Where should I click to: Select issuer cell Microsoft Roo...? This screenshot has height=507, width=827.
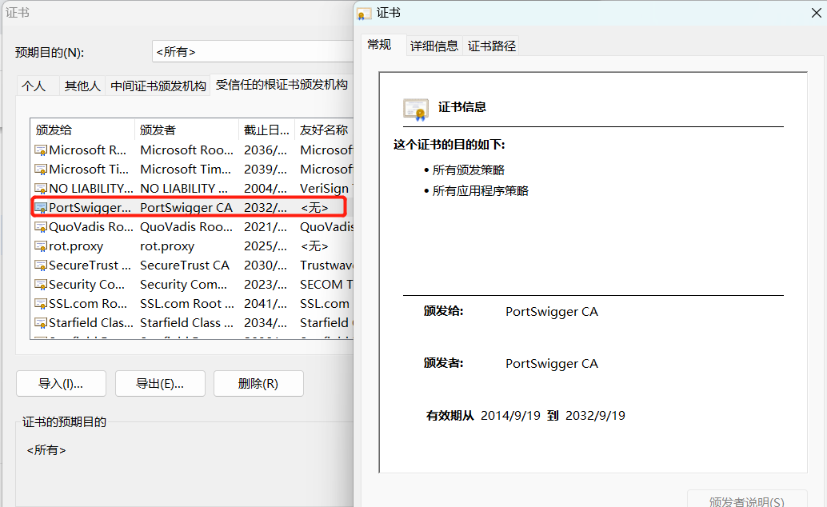click(x=186, y=150)
